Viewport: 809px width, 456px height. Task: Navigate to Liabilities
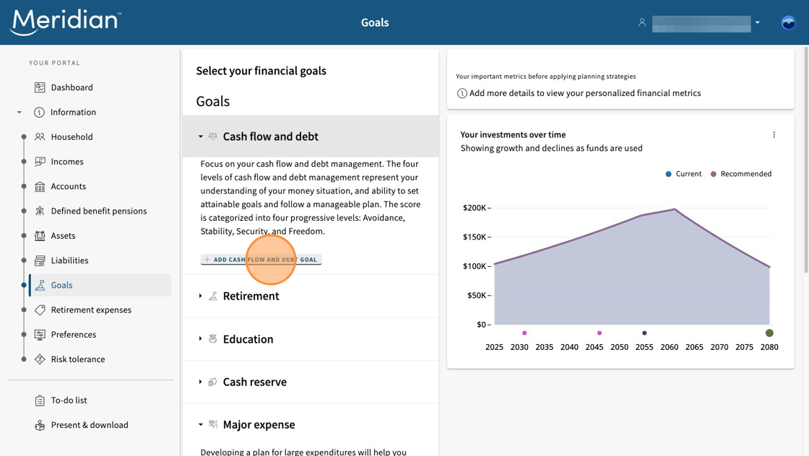pos(69,260)
